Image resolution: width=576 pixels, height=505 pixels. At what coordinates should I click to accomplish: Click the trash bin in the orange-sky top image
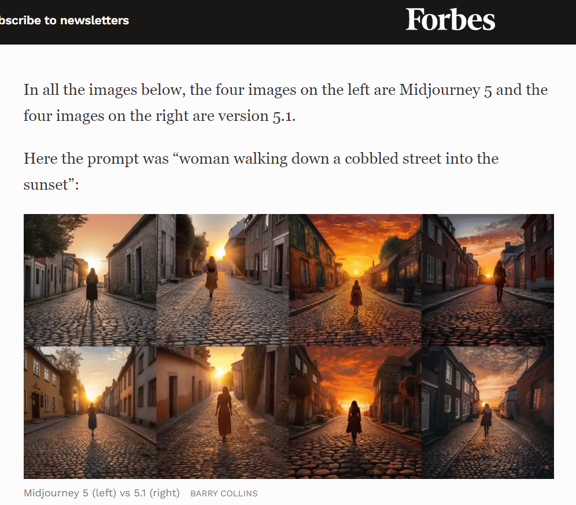(x=408, y=290)
